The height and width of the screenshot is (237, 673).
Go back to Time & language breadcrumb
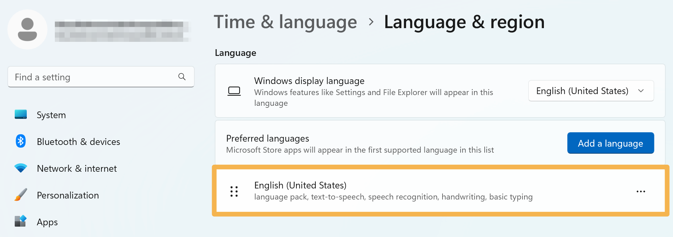(285, 22)
